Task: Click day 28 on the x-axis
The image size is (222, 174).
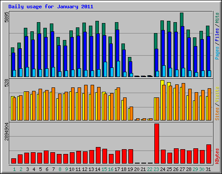Action: pyautogui.click(x=189, y=169)
